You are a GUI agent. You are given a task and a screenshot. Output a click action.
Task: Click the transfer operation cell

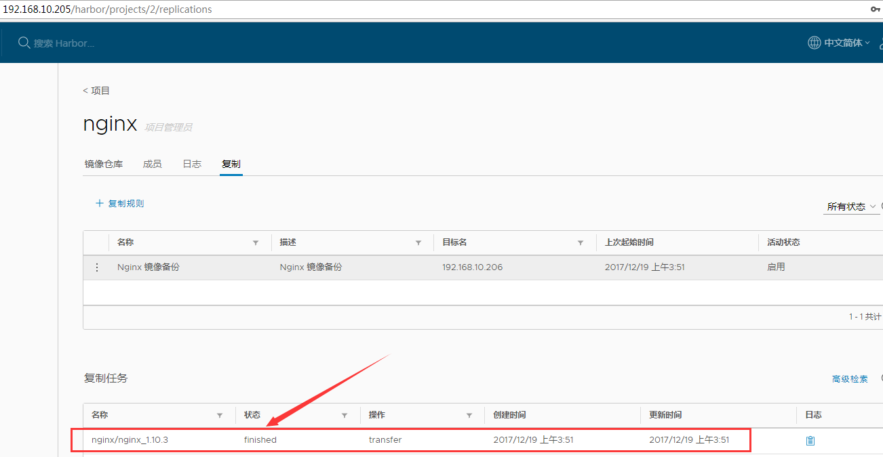(x=385, y=440)
